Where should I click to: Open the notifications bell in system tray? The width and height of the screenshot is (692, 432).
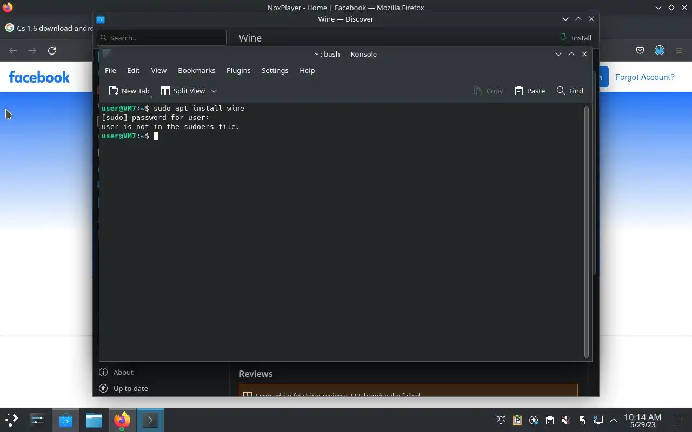pos(501,420)
